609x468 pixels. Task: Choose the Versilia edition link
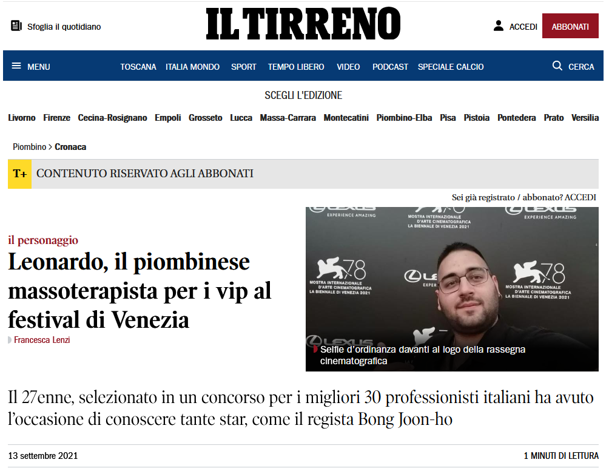585,118
